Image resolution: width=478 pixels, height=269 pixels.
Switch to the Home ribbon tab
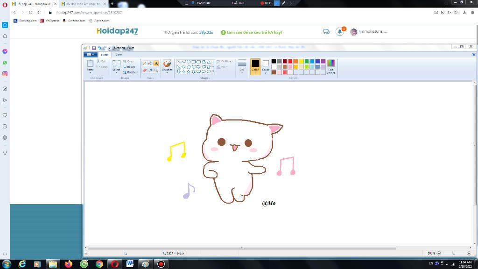pos(105,55)
